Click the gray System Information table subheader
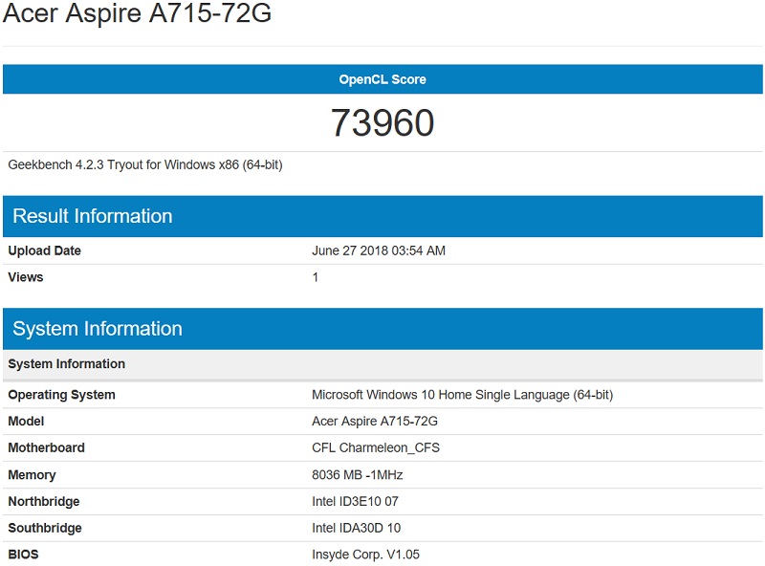 (x=382, y=364)
